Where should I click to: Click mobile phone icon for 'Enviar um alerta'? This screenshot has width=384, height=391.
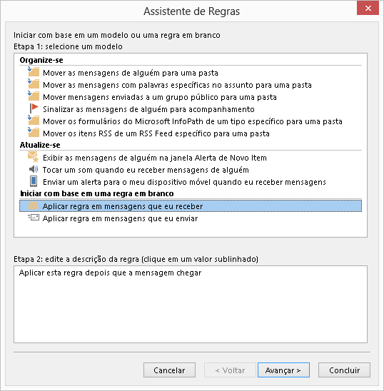[x=34, y=181]
